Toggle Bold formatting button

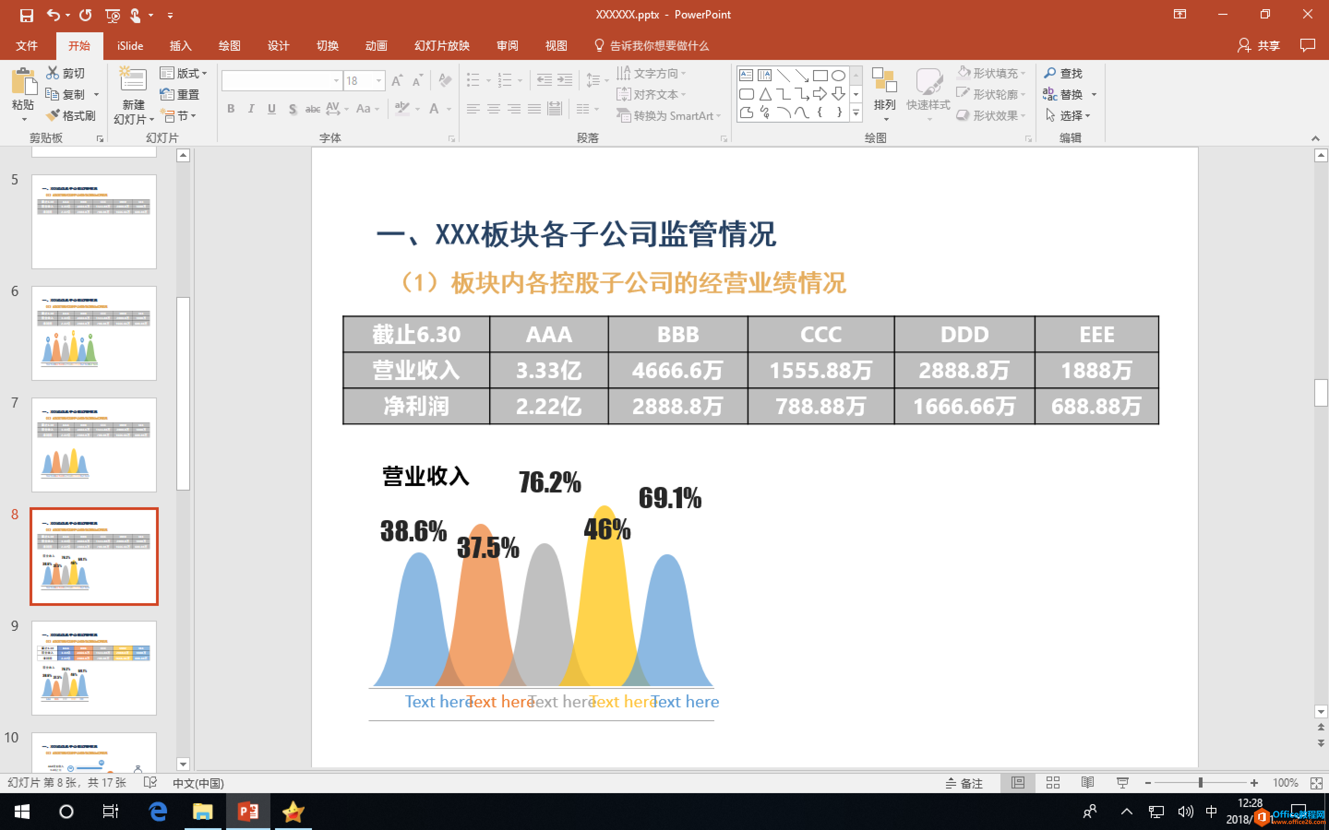pyautogui.click(x=231, y=109)
